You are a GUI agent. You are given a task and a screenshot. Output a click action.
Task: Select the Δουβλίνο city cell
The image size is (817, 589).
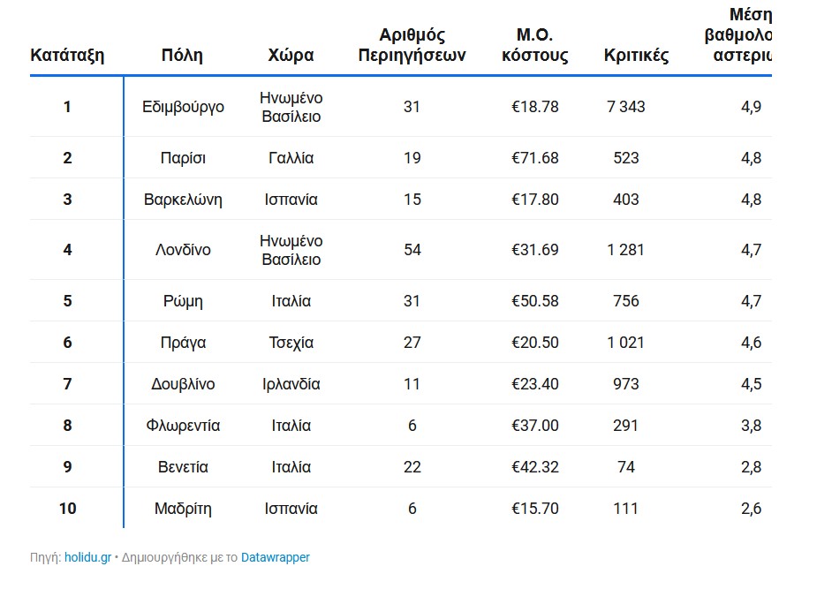pyautogui.click(x=183, y=384)
